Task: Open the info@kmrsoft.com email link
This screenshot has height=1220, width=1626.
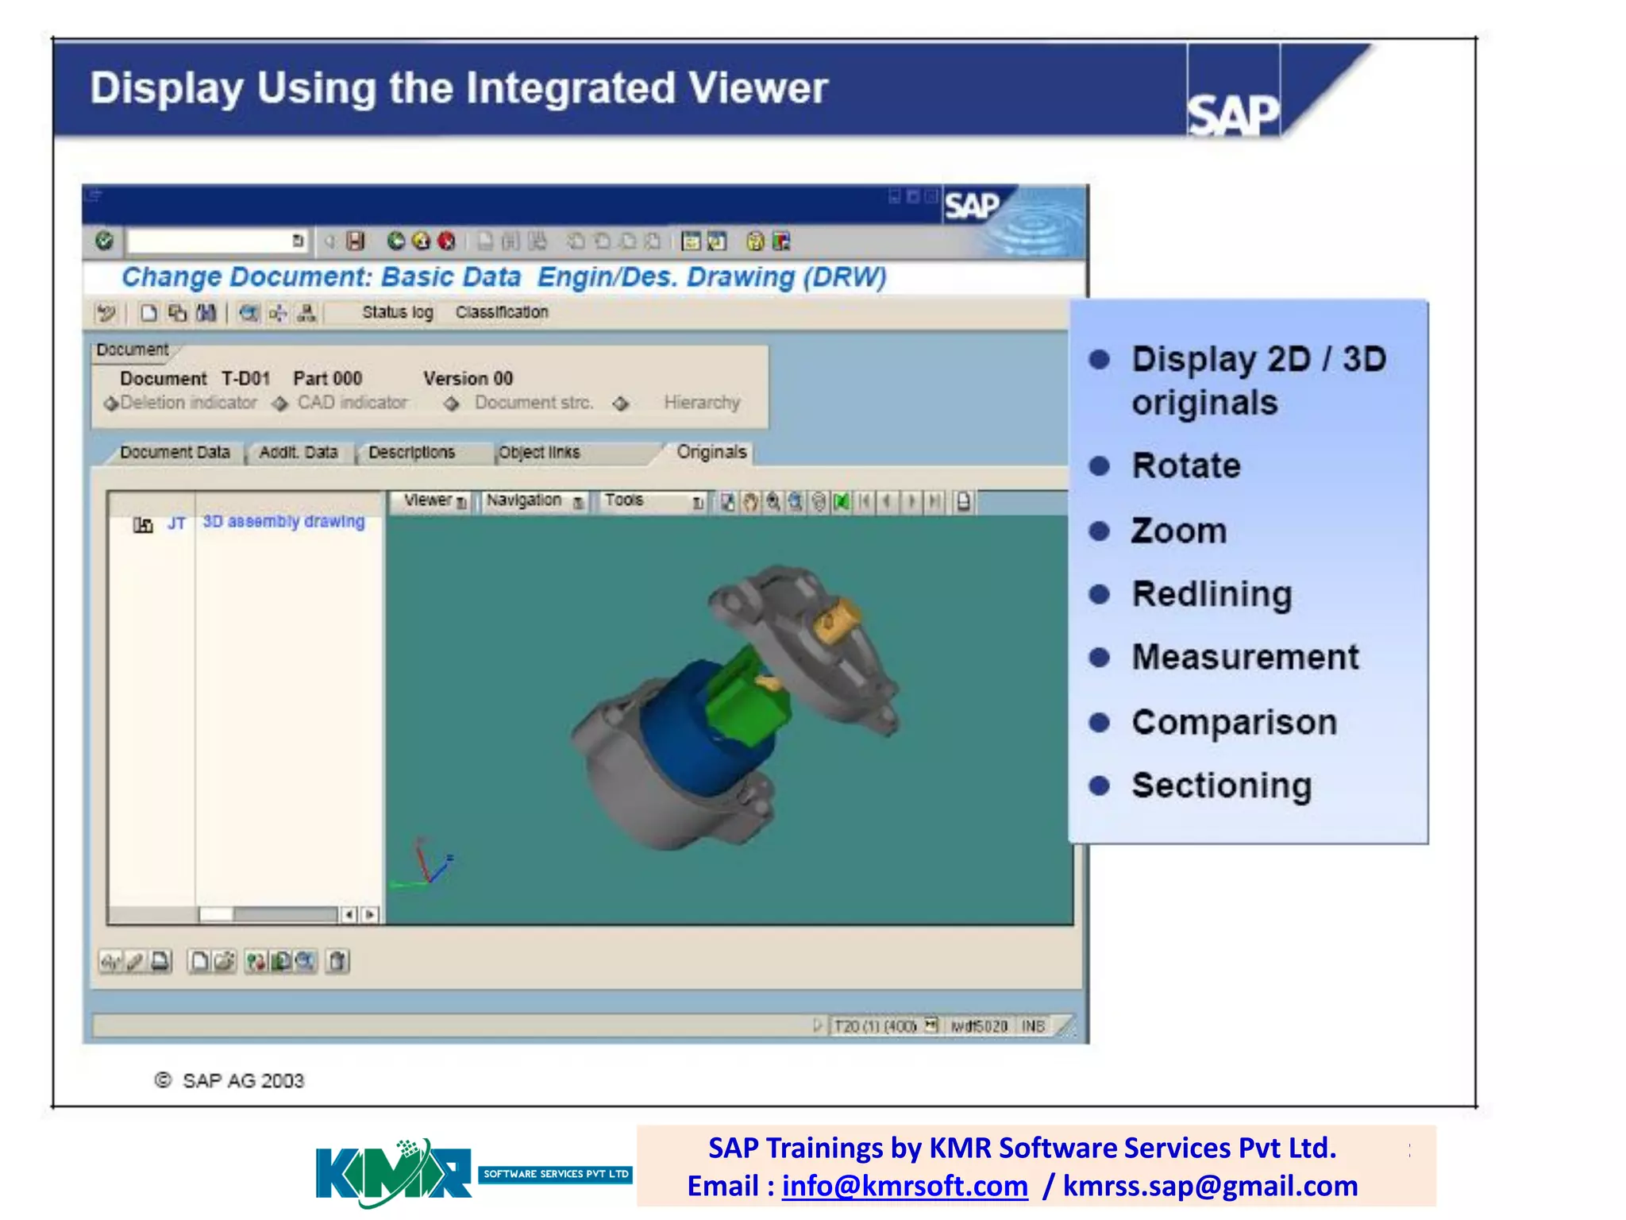Action: pyautogui.click(x=904, y=1186)
